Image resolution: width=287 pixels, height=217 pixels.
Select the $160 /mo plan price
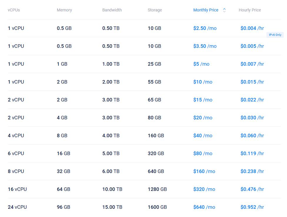tap(204, 171)
